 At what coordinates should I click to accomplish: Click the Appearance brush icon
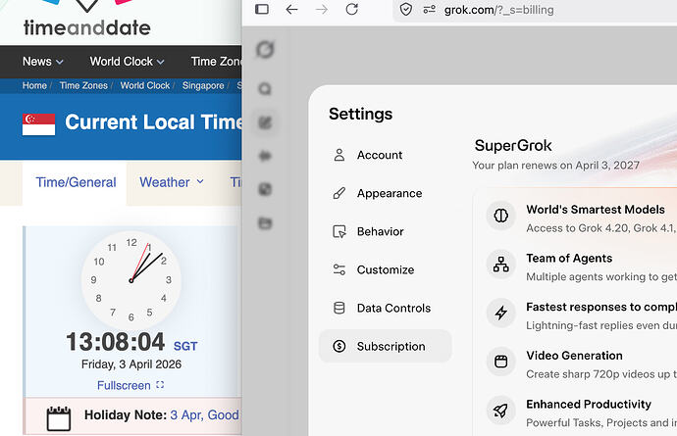coord(339,193)
